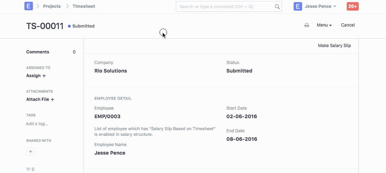Focus the search or command field

pyautogui.click(x=226, y=6)
